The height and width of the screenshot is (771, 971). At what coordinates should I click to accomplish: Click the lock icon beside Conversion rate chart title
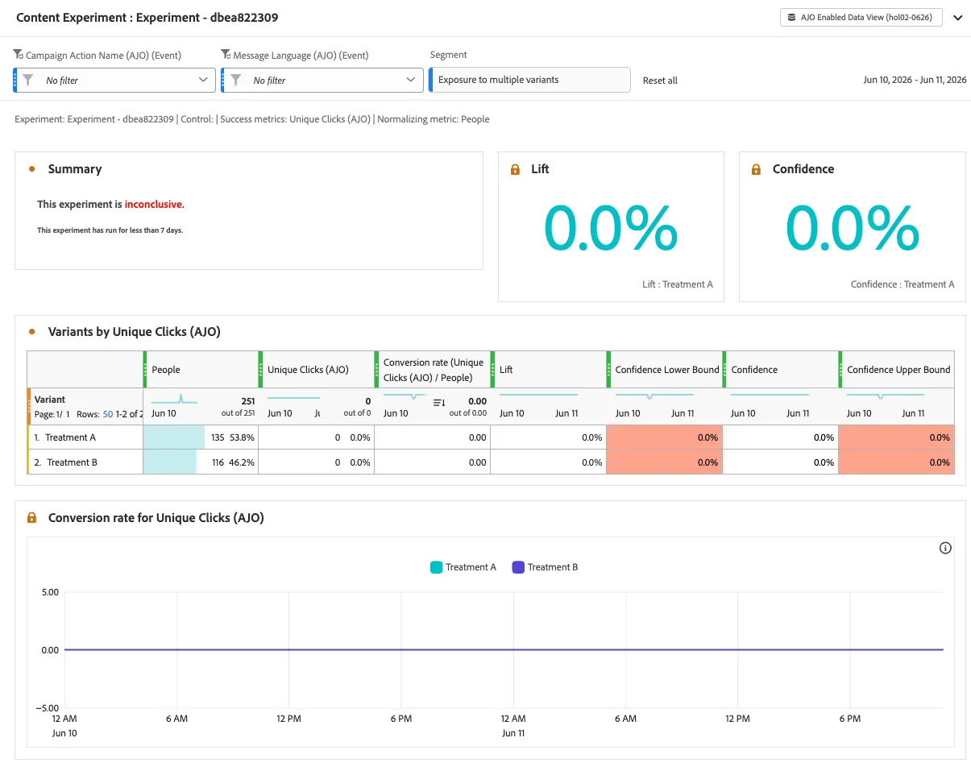pos(31,518)
